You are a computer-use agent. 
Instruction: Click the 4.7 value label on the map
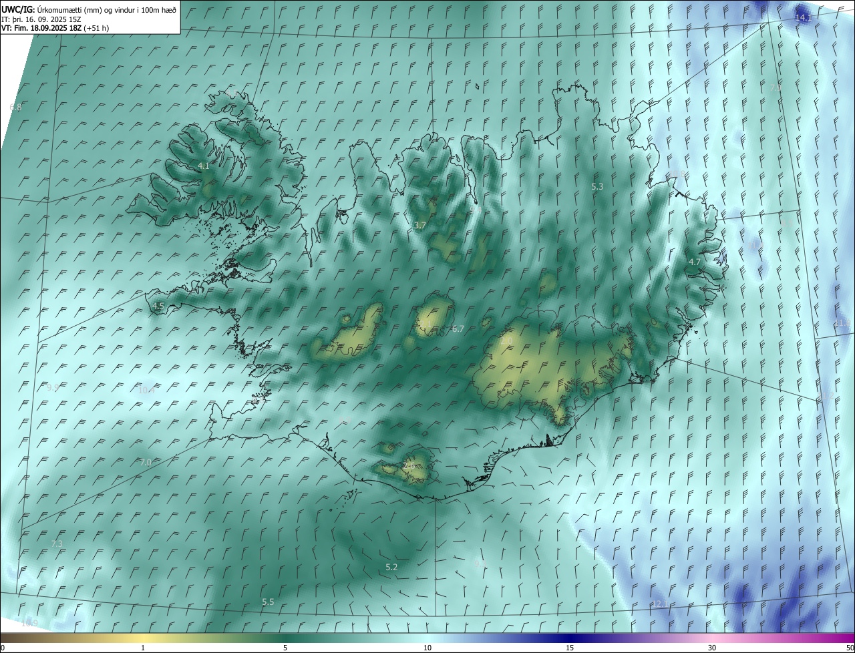pos(694,262)
